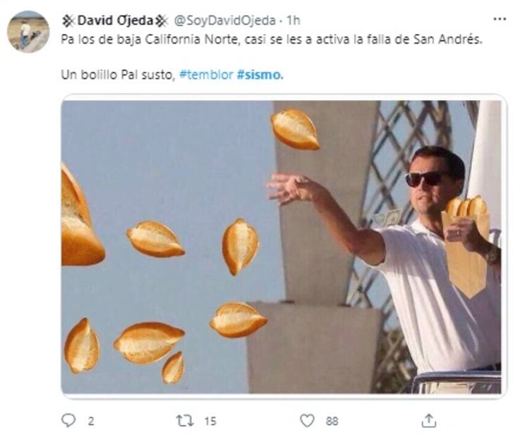Click the paper bag of bolillos in image

point(466,247)
